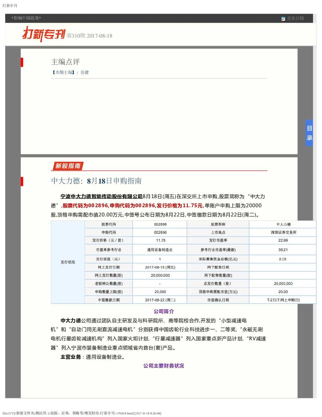Viewport: 322px width, 417px height.
Task: Open the 目录 side tab
Action: tap(309, 133)
